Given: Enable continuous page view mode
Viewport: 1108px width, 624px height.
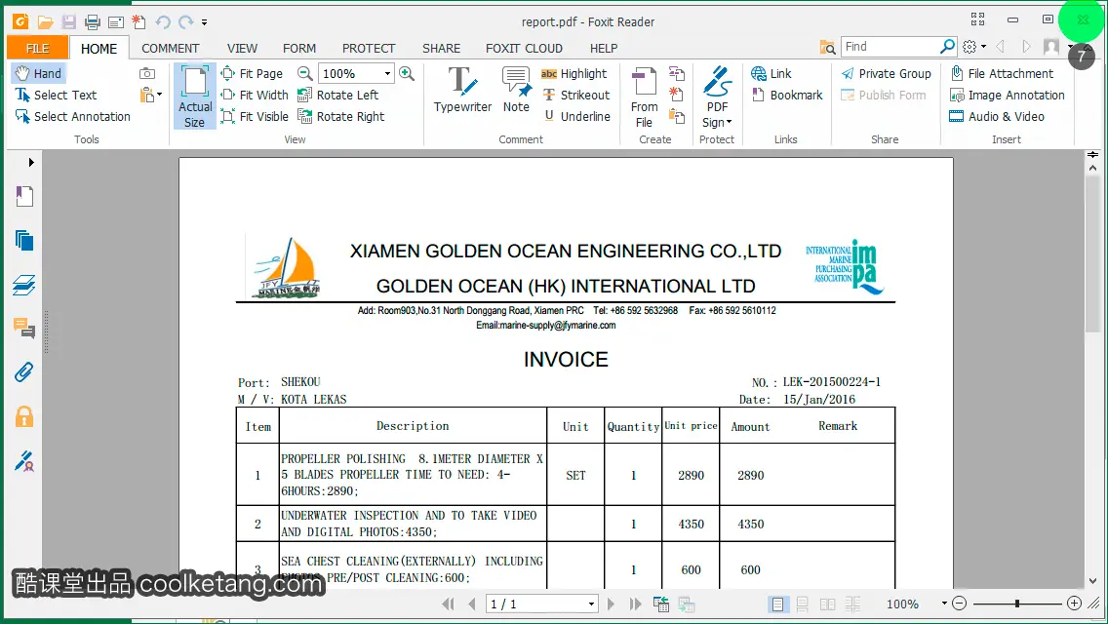Looking at the screenshot, I should coord(802,604).
